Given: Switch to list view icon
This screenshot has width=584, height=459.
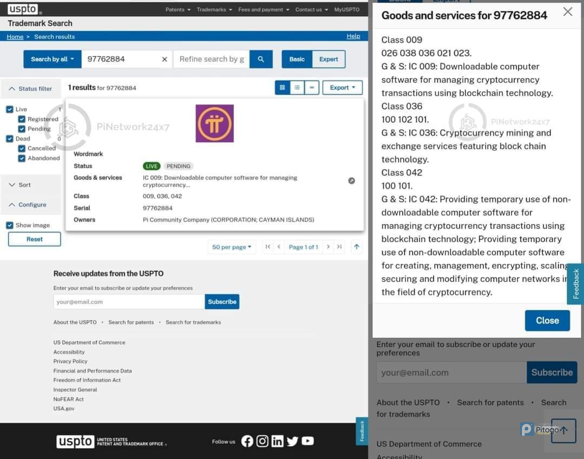Looking at the screenshot, I should (x=297, y=88).
